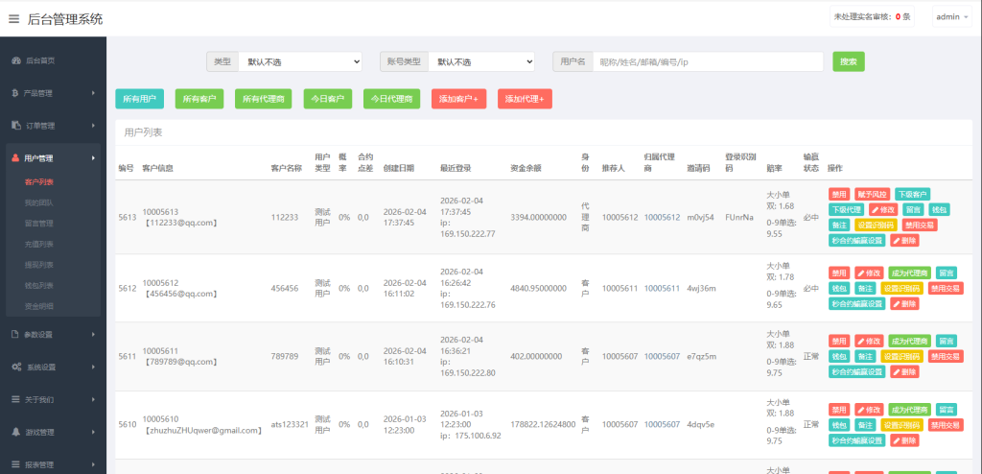Expand the 关于我们 sidebar menu
Viewport: 982px width, 474px height.
(x=53, y=399)
